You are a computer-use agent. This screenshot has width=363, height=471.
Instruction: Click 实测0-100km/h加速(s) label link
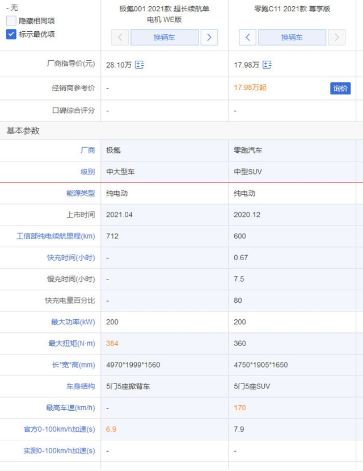click(60, 451)
